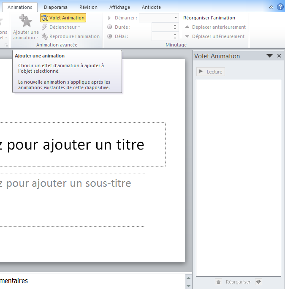Screen dimensions: 285x289
Task: Click Déplacer antérieurement arrow
Action: tap(187, 27)
